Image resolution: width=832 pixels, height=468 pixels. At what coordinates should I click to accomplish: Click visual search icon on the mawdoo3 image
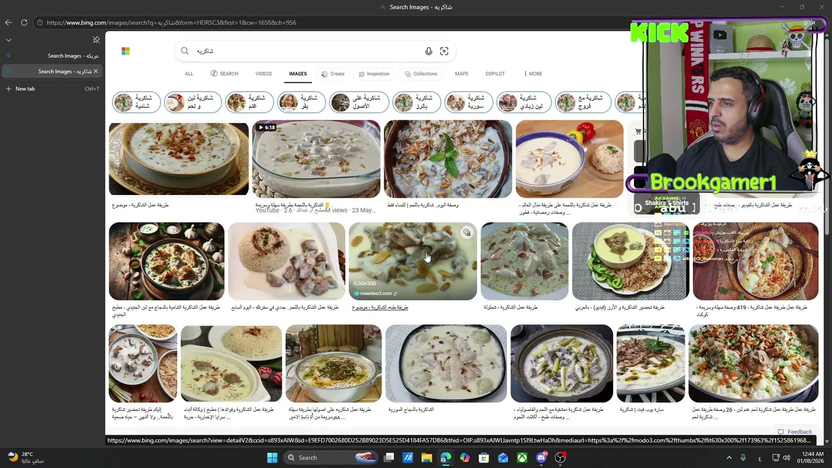pos(467,233)
